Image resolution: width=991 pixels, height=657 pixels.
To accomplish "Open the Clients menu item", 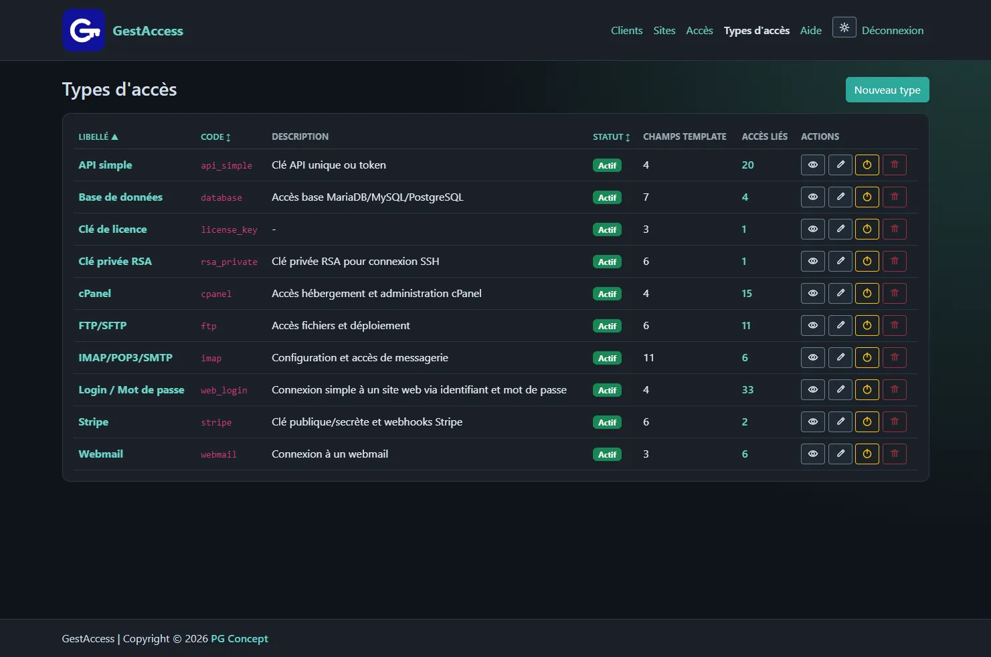I will point(626,30).
